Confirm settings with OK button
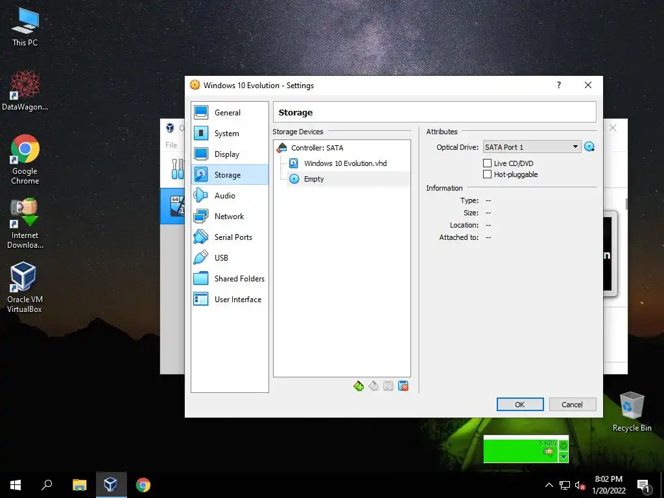Viewport: 664px width, 498px height. (520, 405)
